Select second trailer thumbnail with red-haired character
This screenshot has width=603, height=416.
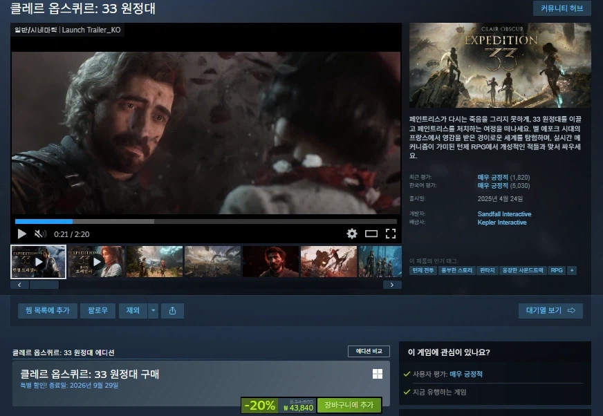(x=96, y=262)
